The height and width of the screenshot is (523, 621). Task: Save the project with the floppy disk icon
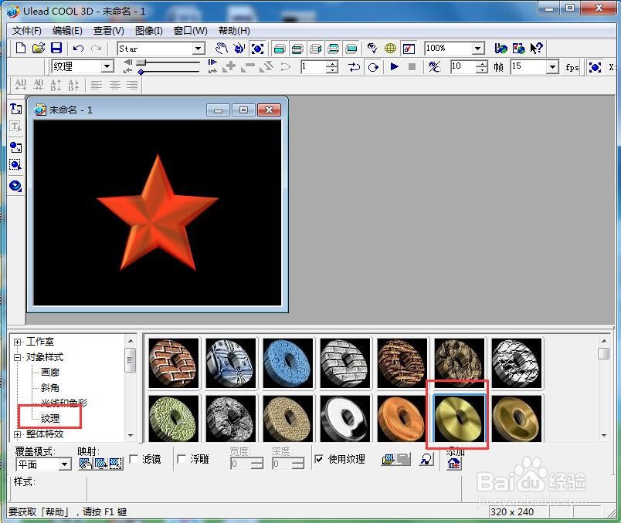click(56, 49)
